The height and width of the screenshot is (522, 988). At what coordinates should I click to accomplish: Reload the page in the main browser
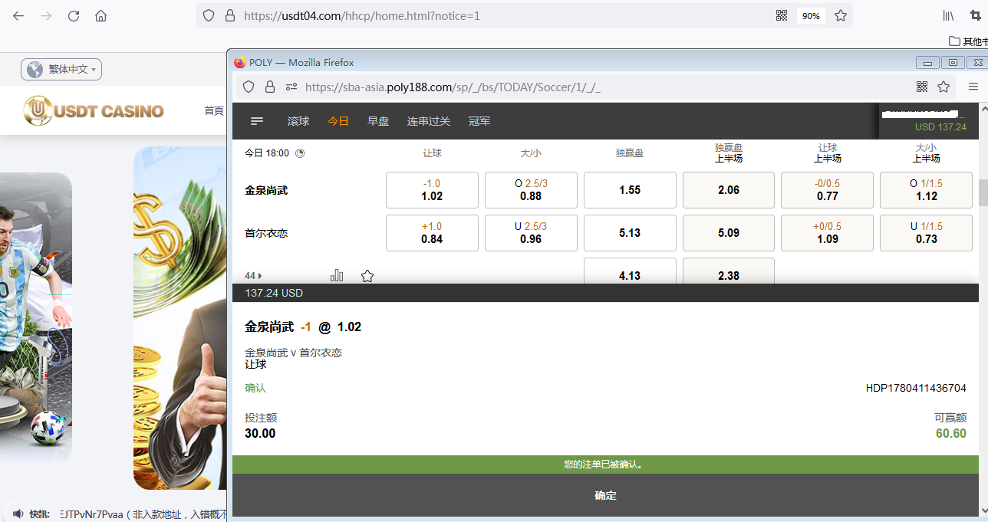[x=74, y=15]
